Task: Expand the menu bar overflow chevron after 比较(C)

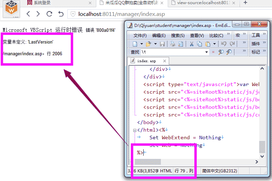Action: [x=229, y=34]
